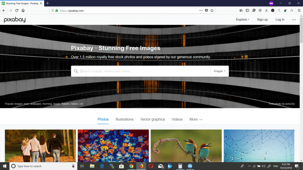Click the magnifier icon in the search box
303x170 pixels.
[76, 71]
